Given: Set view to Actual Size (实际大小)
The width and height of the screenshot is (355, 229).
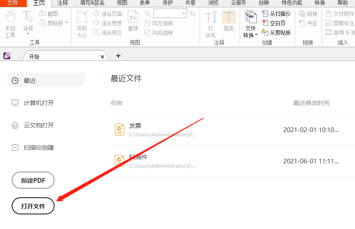Looking at the screenshot, I should 82,24.
